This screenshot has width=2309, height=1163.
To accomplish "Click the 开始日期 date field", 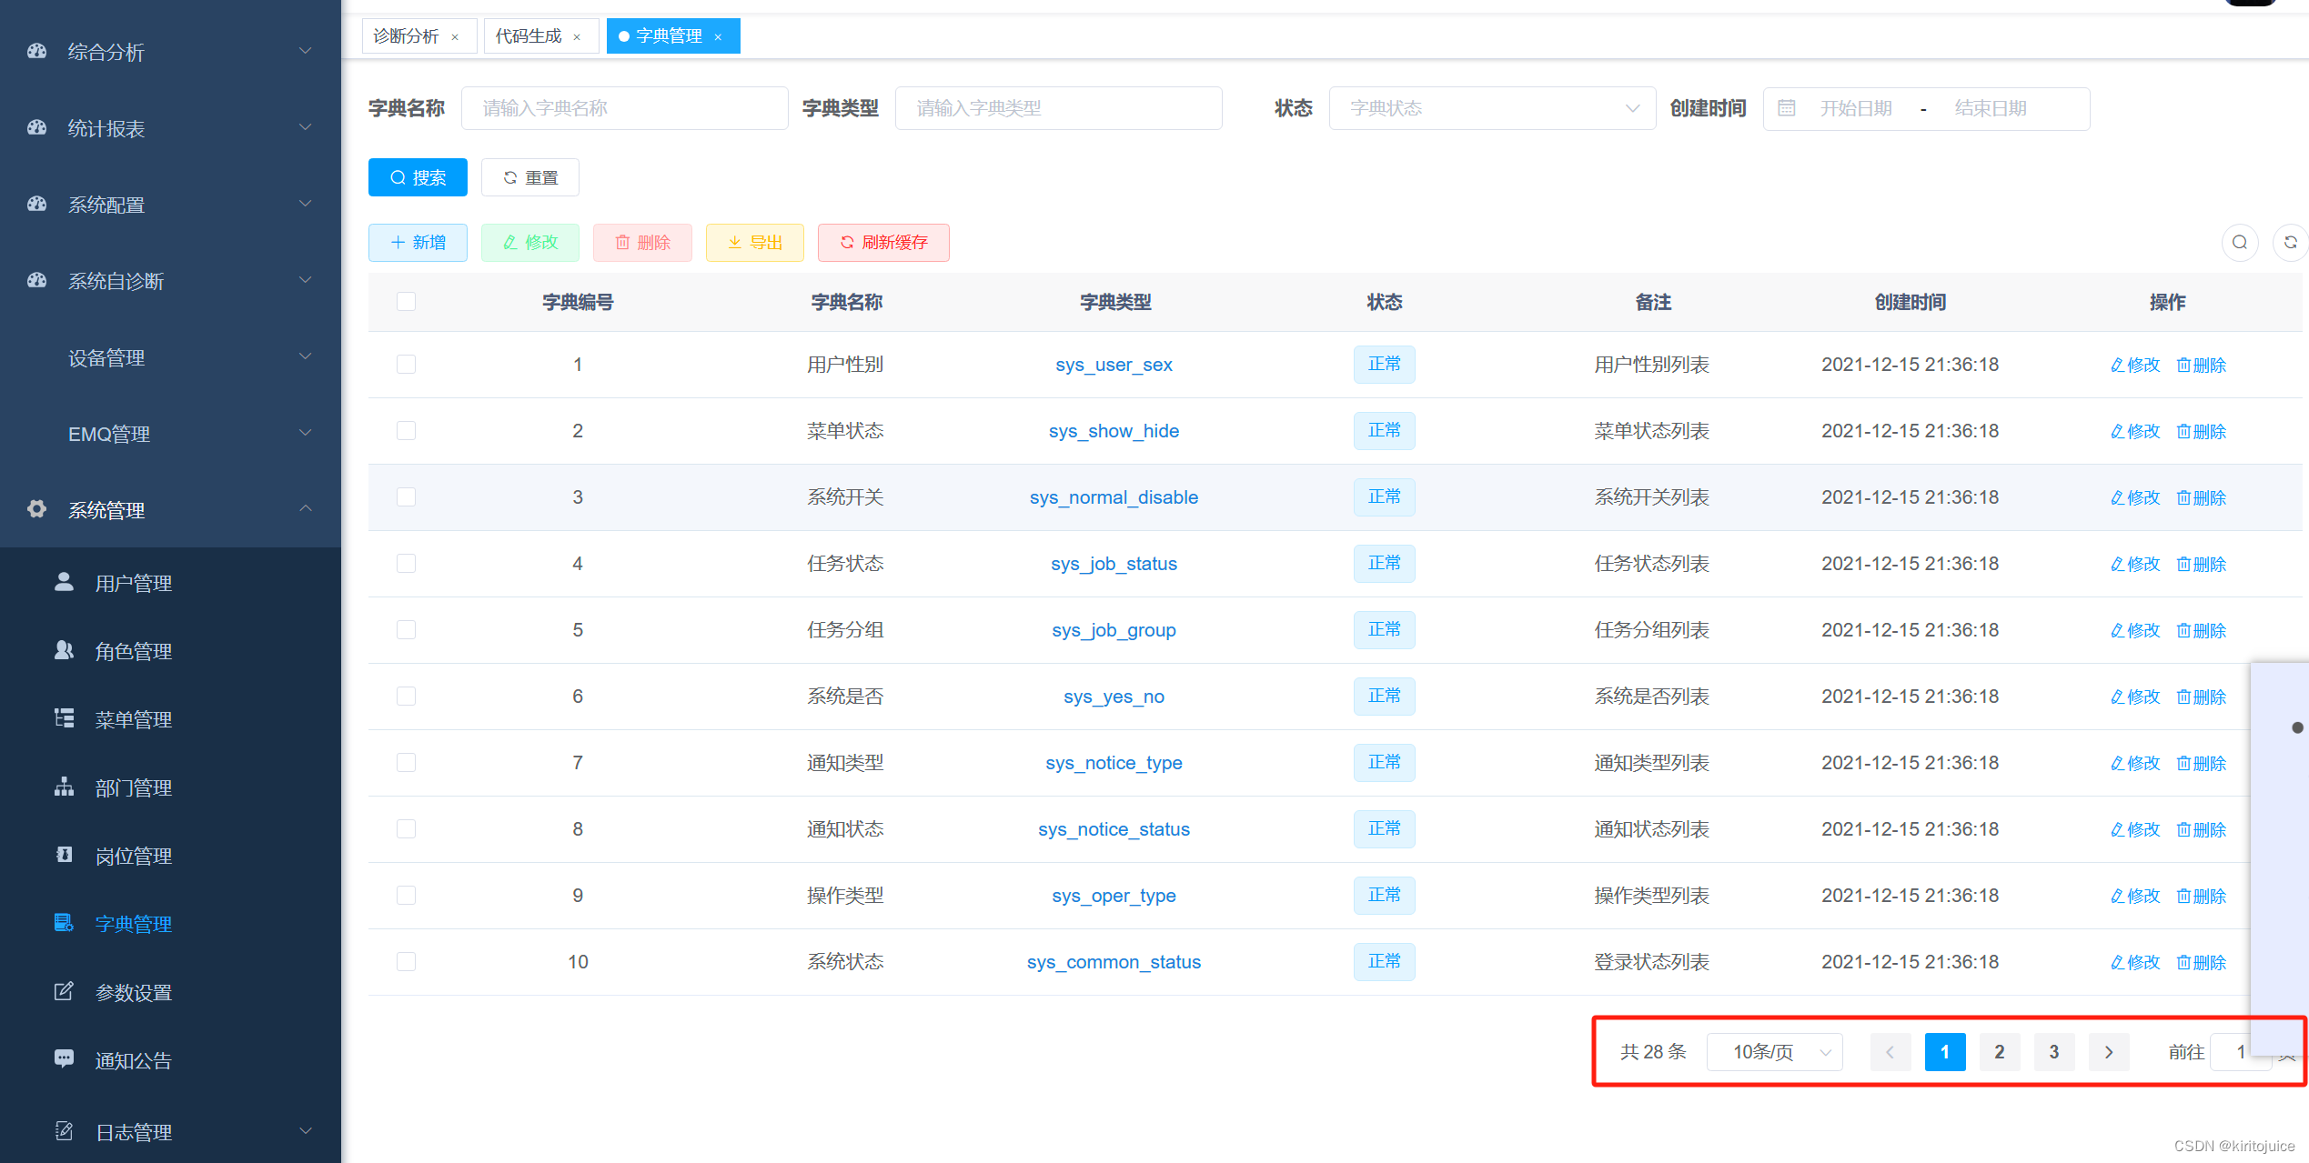I will (1856, 108).
